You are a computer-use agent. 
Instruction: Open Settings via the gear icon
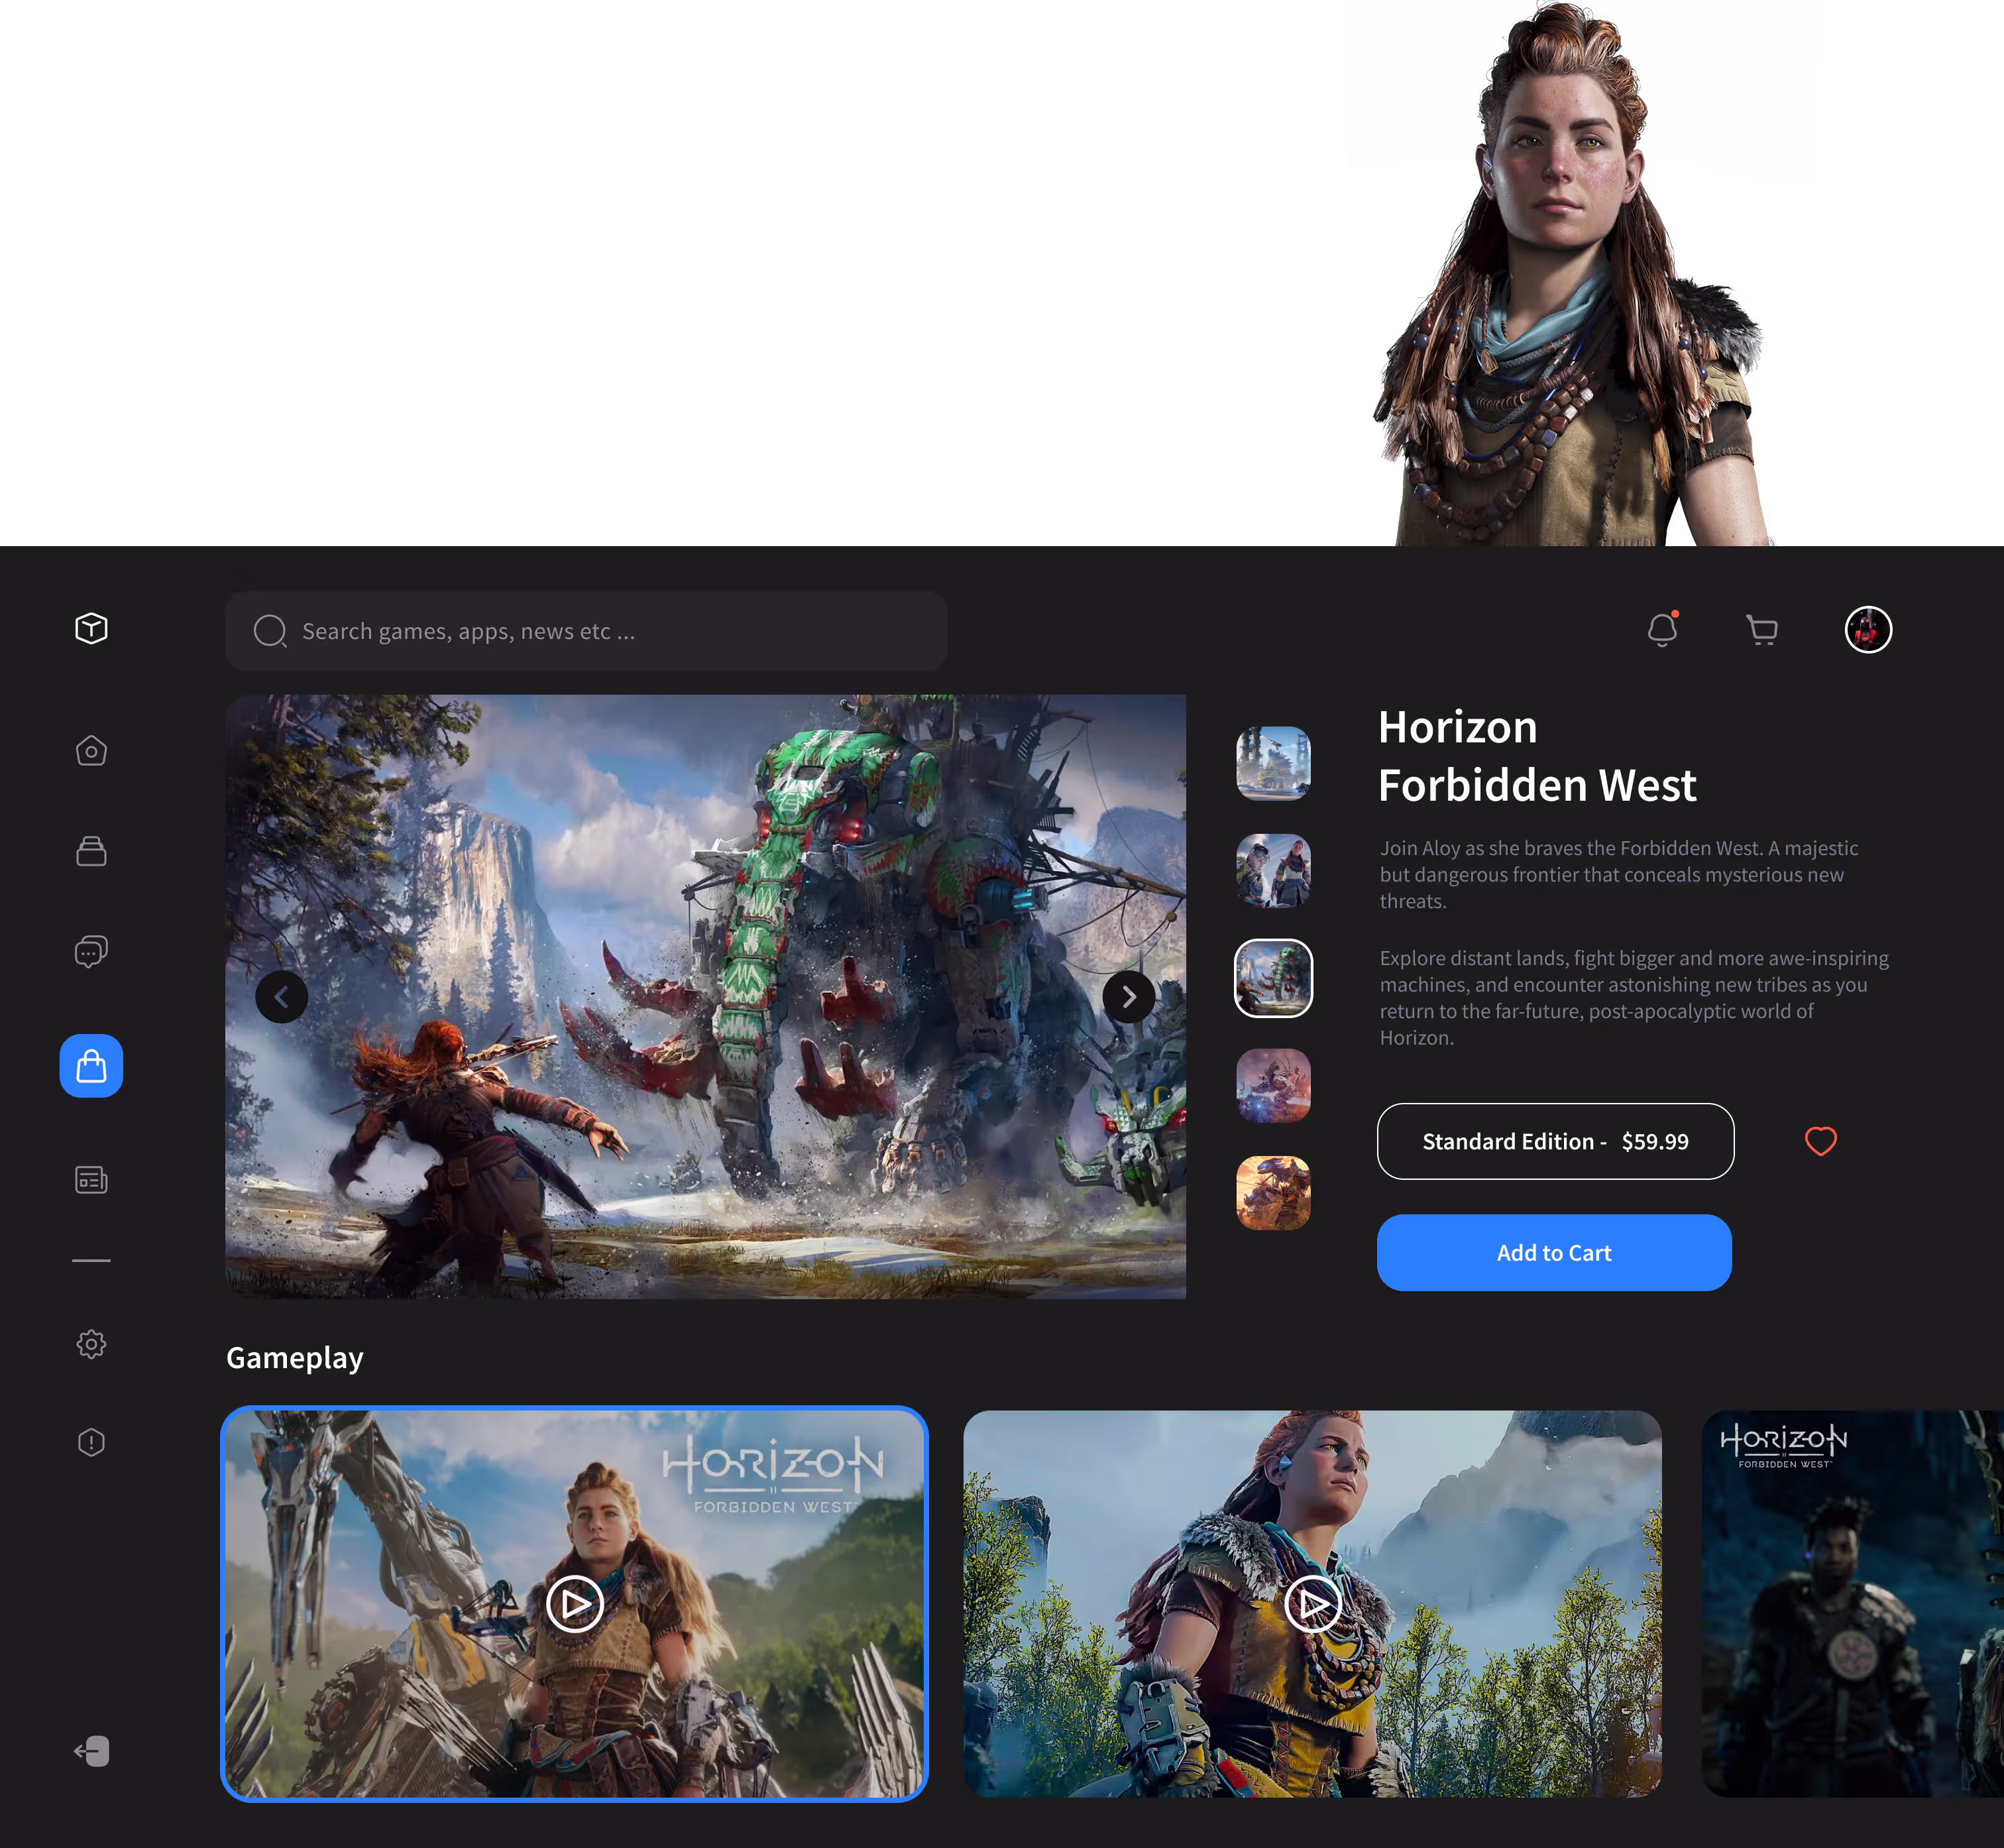pyautogui.click(x=91, y=1344)
